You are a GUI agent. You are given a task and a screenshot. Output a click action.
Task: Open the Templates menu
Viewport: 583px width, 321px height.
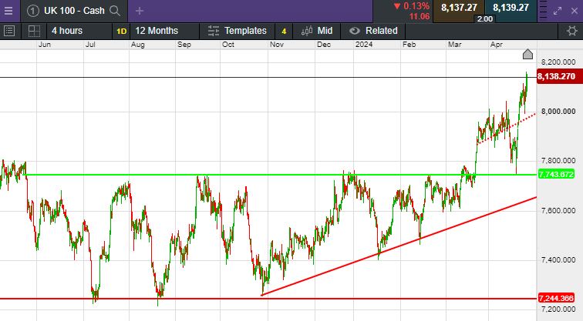(238, 31)
